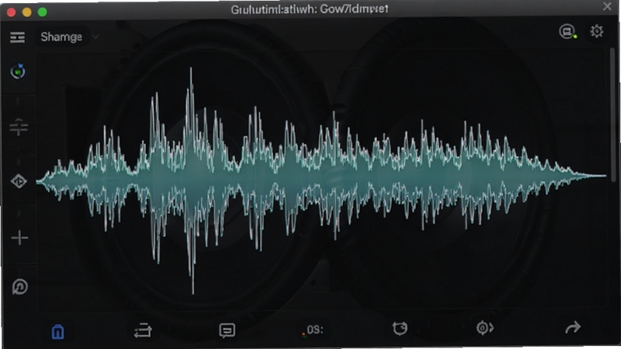Click the 0S: time readout

(x=314, y=330)
